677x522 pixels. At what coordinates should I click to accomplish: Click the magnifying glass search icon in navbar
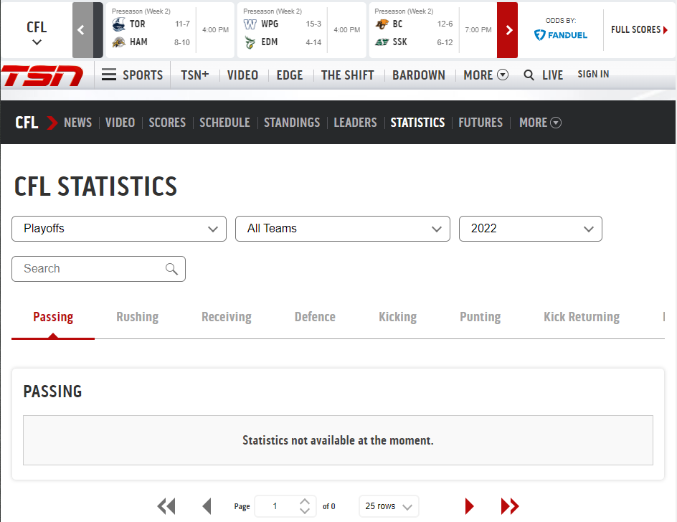(x=529, y=75)
